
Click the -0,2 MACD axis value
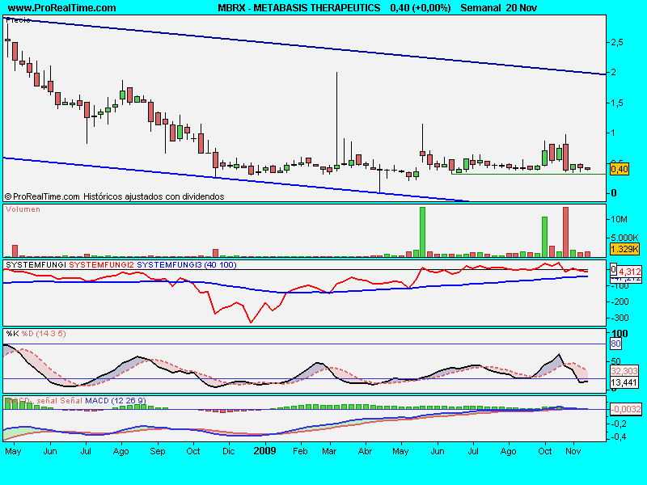[620, 424]
